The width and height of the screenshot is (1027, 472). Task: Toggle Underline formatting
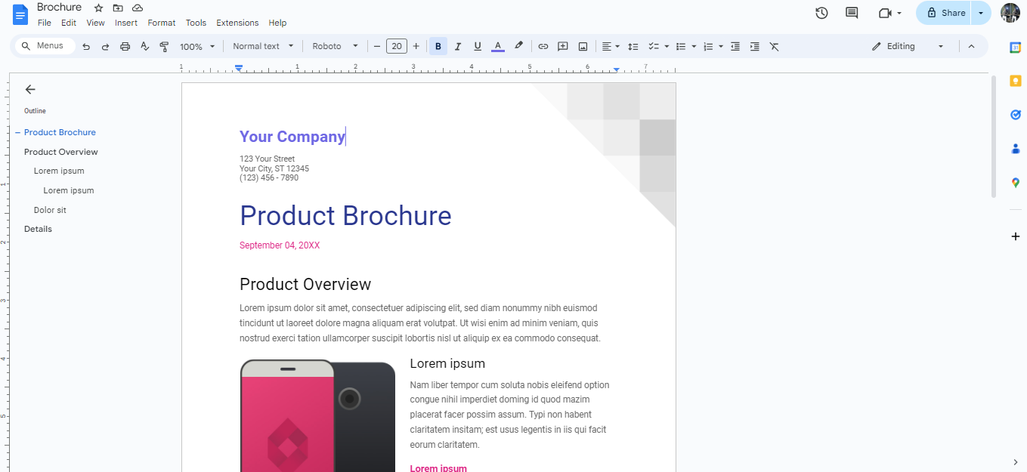pyautogui.click(x=478, y=46)
